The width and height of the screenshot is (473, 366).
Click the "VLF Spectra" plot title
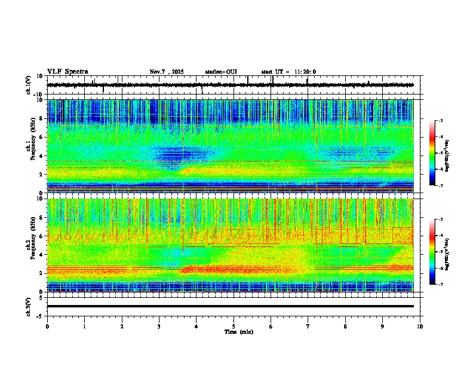(67, 72)
